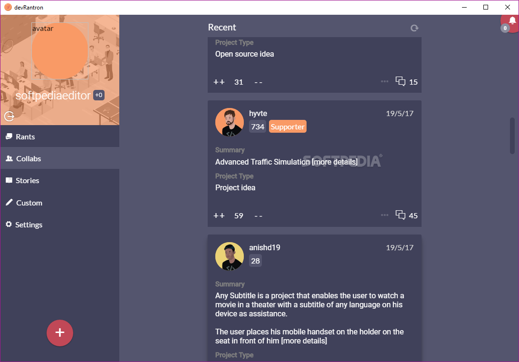
Task: Open the Settings section
Action: tap(60, 225)
